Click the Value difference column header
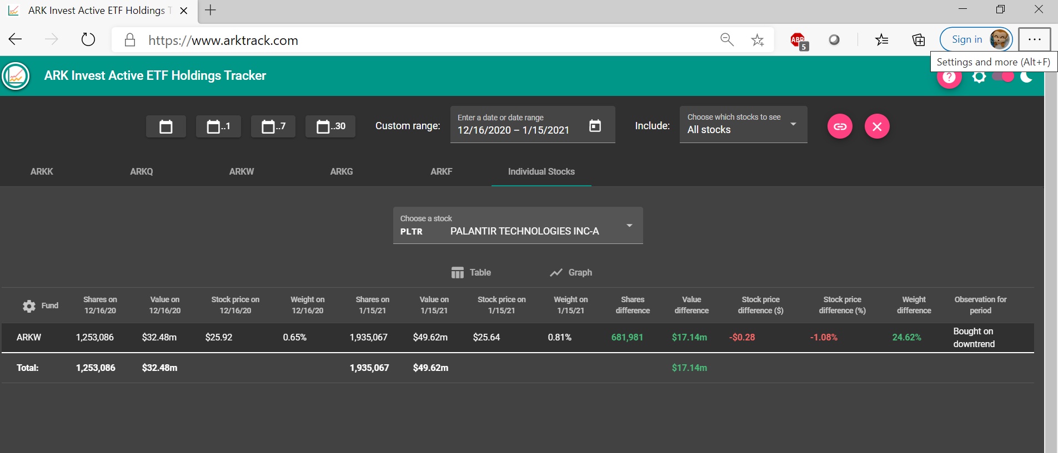1058x453 pixels. pos(691,305)
